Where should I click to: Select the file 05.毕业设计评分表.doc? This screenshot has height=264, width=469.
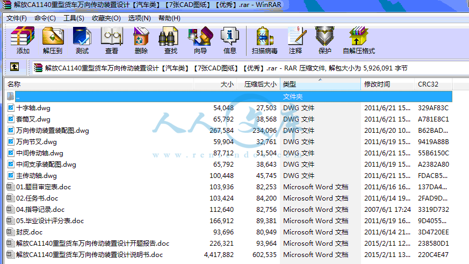click(x=50, y=220)
